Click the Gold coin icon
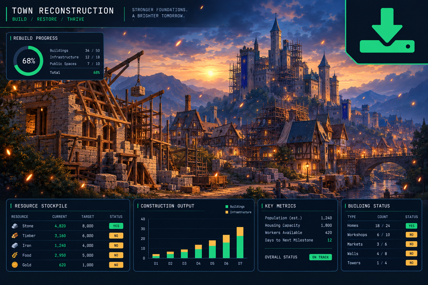 pos(15,265)
